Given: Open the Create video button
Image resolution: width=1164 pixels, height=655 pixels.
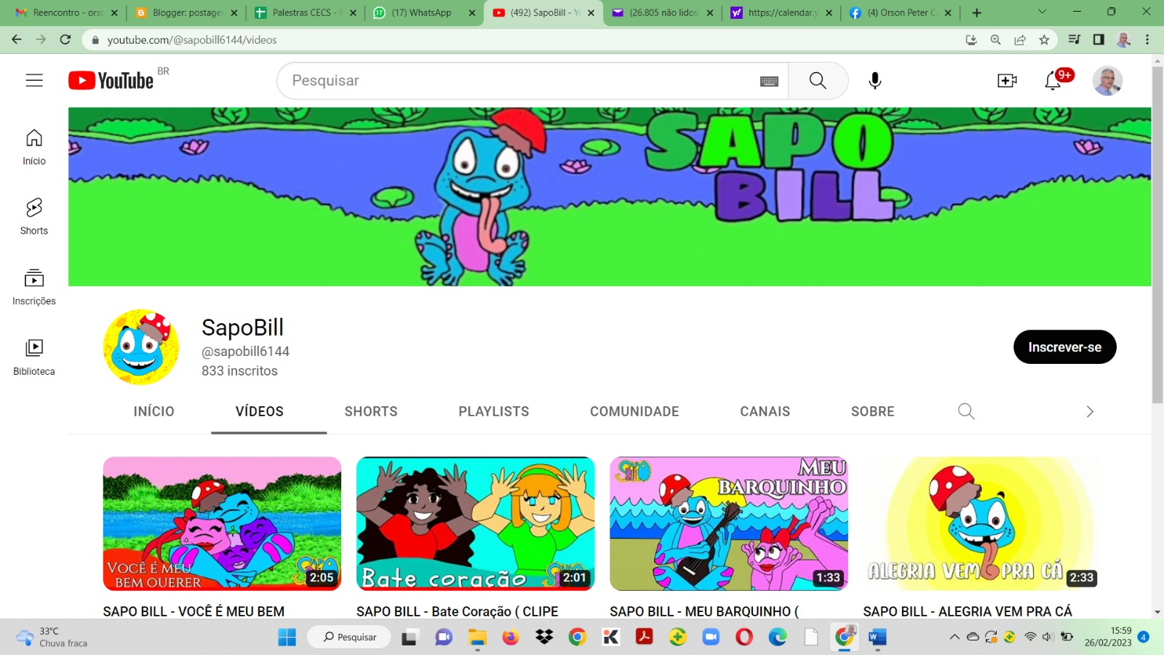Looking at the screenshot, I should [1007, 81].
